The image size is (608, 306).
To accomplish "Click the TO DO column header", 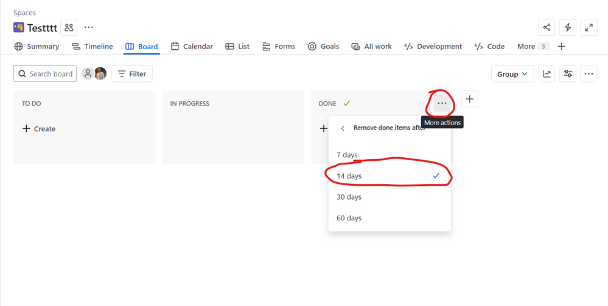I will (32, 104).
